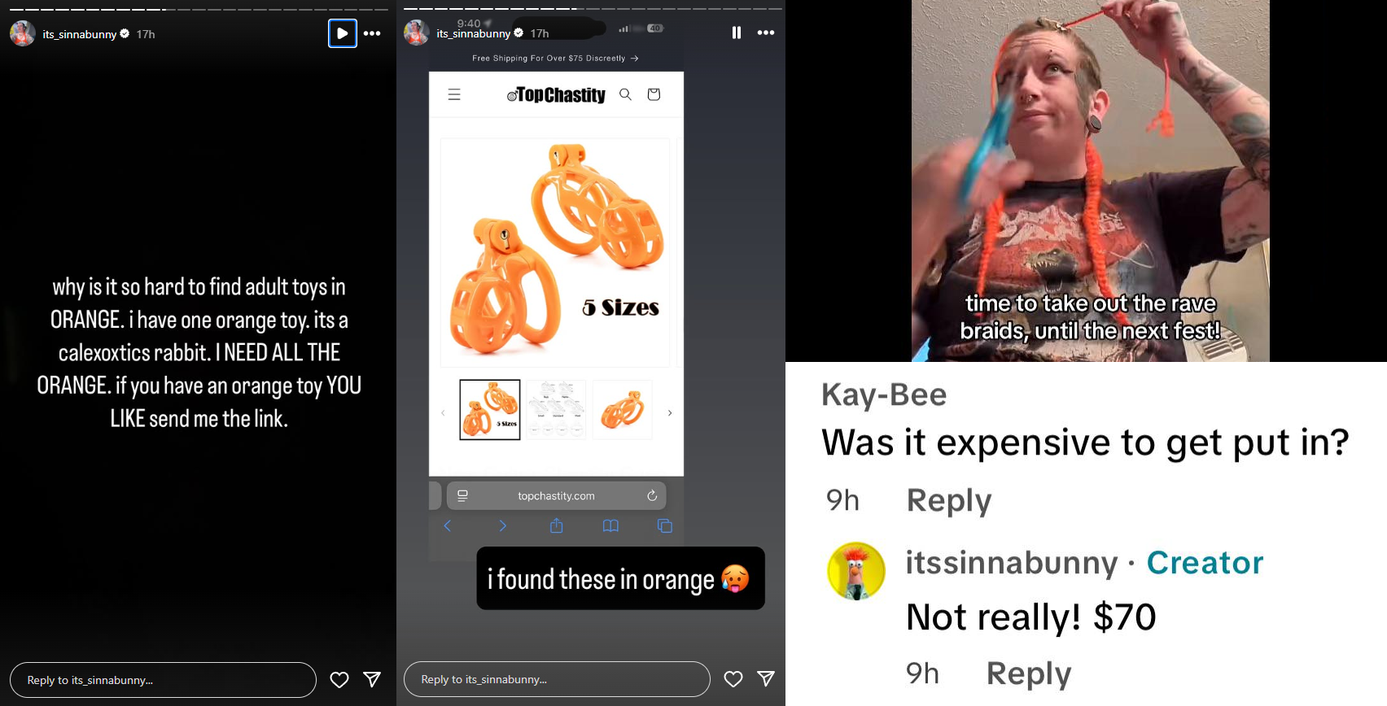Screen dimensions: 1387x706
Task: Share the first story via paper plane icon
Action: pyautogui.click(x=372, y=679)
